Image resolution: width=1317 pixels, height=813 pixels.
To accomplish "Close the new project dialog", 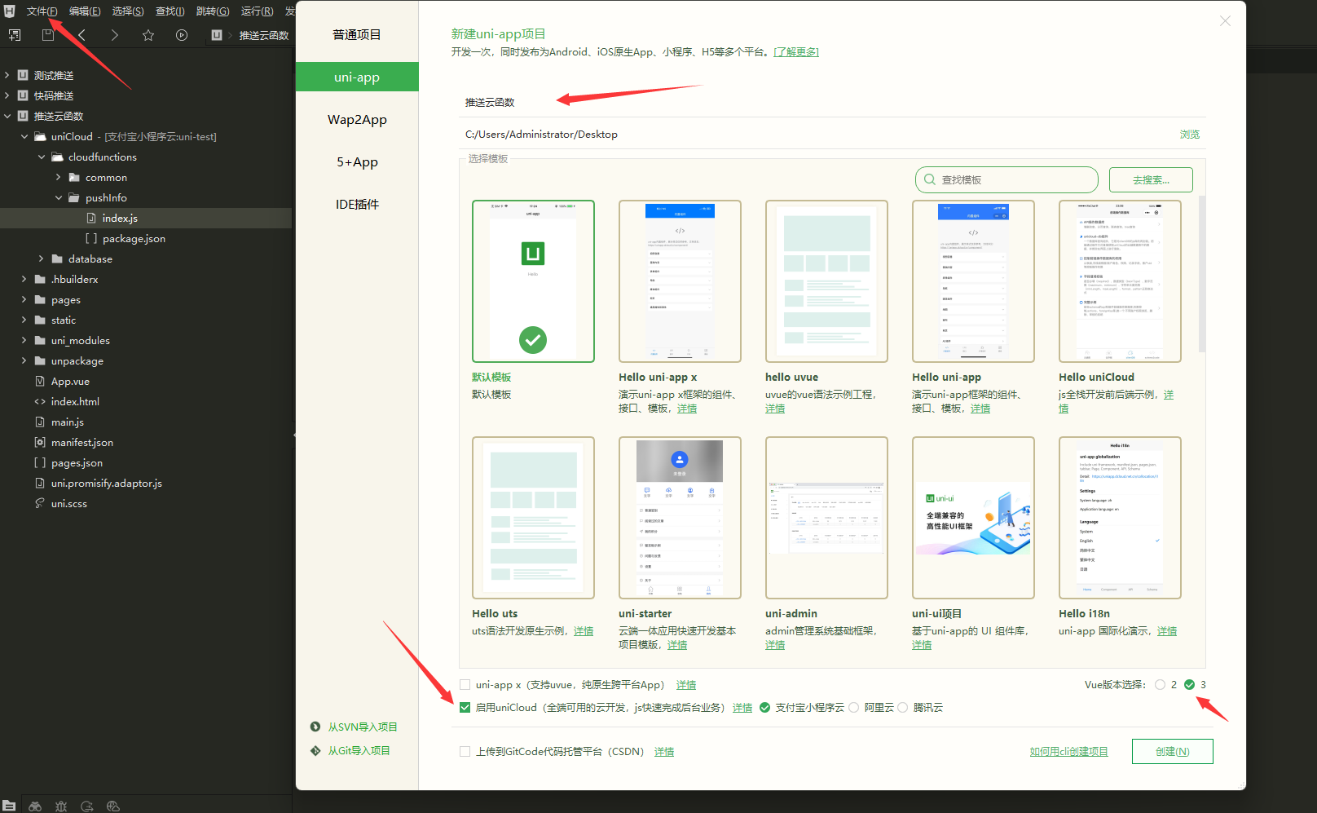I will click(1225, 21).
